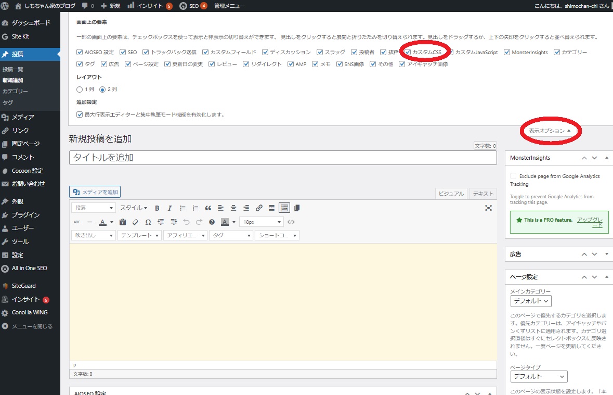Open the text color picker arrow

[x=112, y=222]
